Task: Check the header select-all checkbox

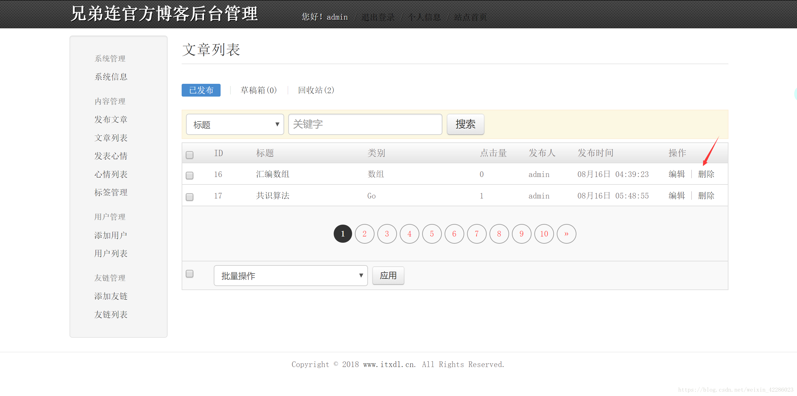Action: pos(189,155)
